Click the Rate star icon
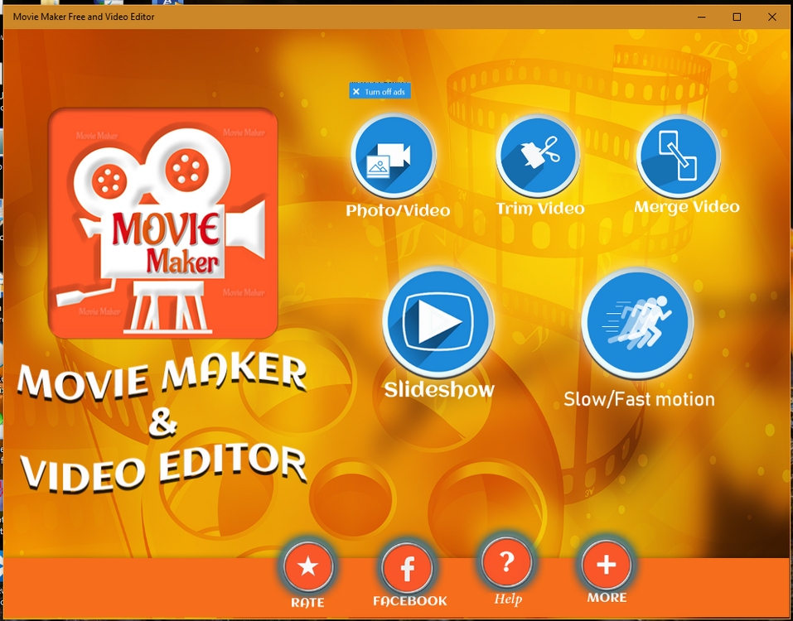The height and width of the screenshot is (621, 793). point(308,567)
